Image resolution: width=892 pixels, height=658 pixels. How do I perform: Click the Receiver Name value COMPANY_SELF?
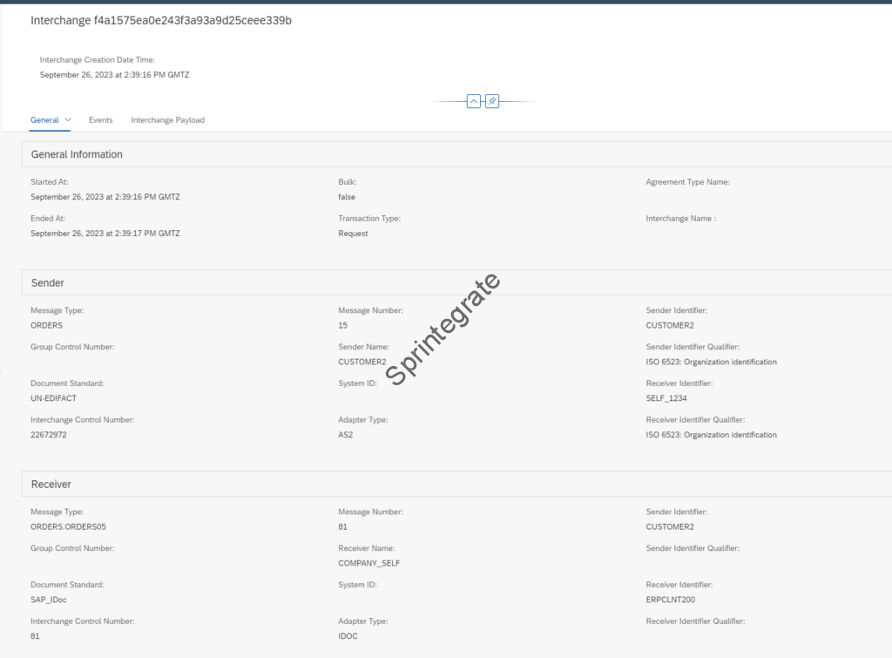pyautogui.click(x=368, y=563)
